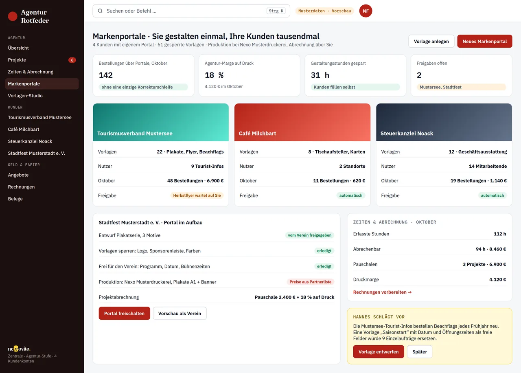Image resolution: width=521 pixels, height=373 pixels.
Task: Dismiss the suggestion with Später
Action: coord(420,352)
